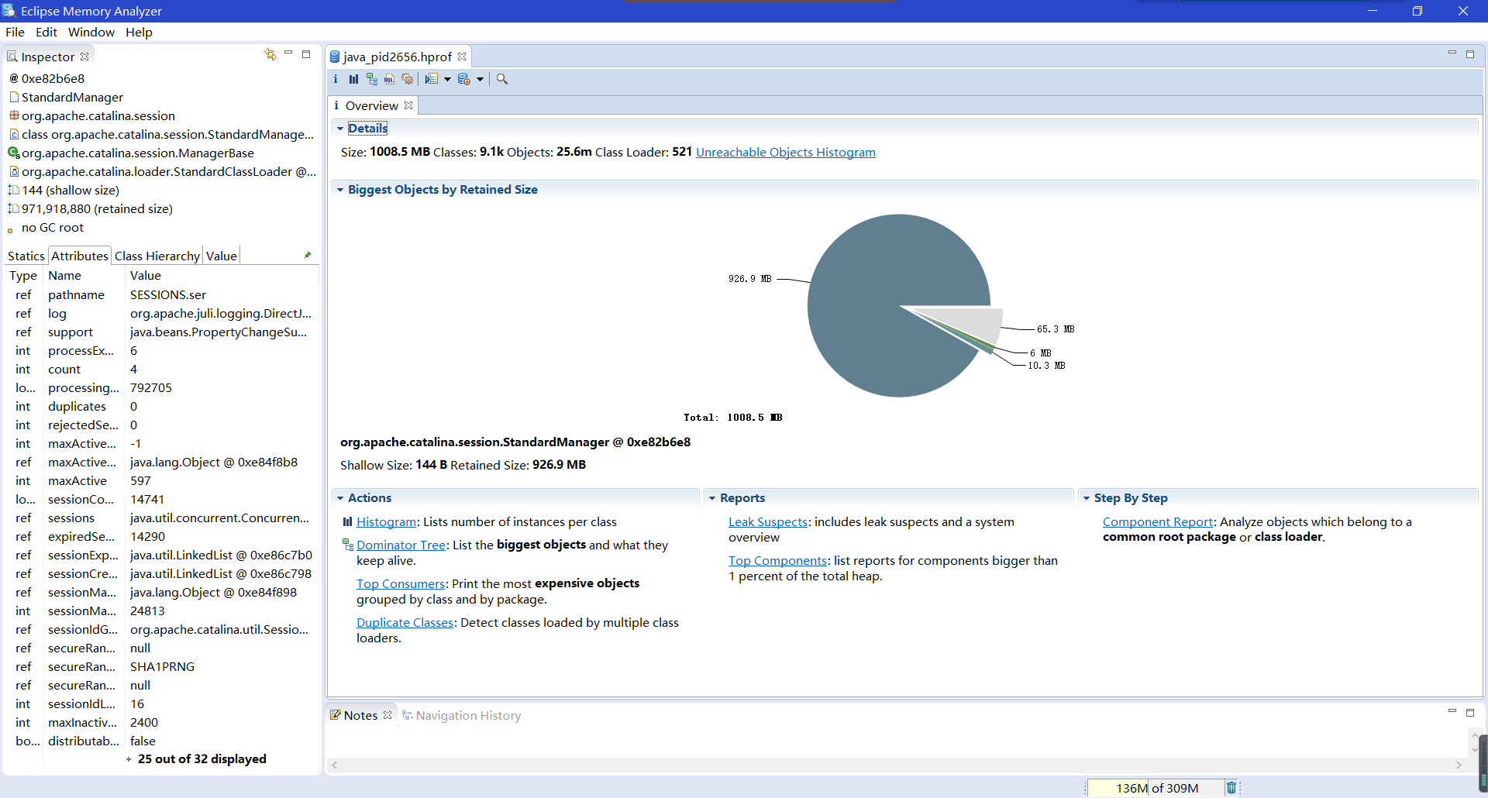Open the Leak Suspects report link
This screenshot has width=1488, height=798.
pyautogui.click(x=768, y=522)
